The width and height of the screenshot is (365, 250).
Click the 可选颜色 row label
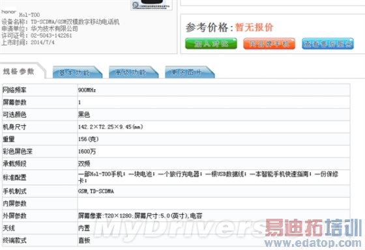(x=14, y=115)
